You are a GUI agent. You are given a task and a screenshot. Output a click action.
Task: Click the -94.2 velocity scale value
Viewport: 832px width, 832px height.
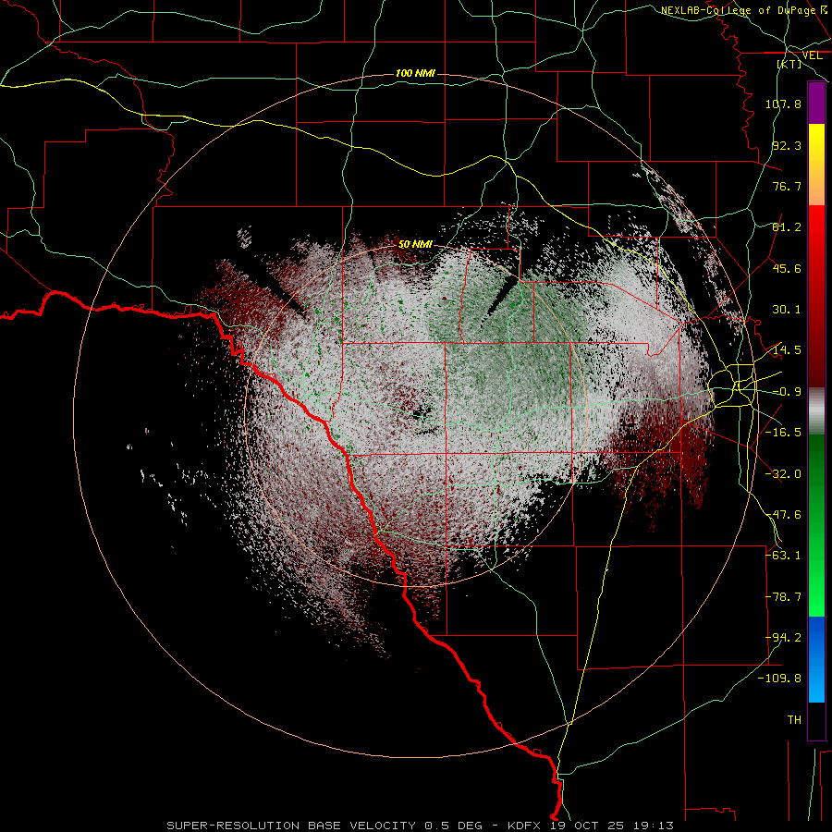click(x=783, y=638)
